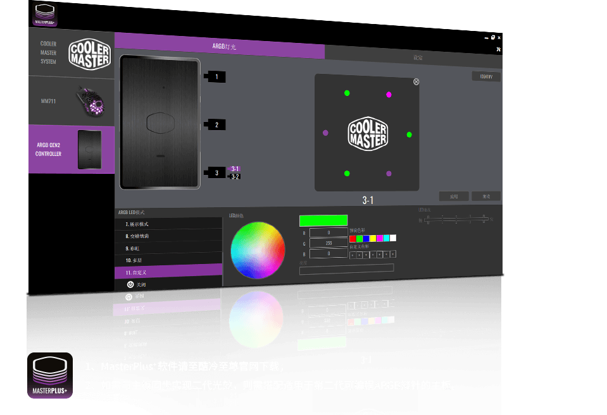Screen dimensions: 607x415
Task: Click the last custom color plus slot
Action: point(393,254)
